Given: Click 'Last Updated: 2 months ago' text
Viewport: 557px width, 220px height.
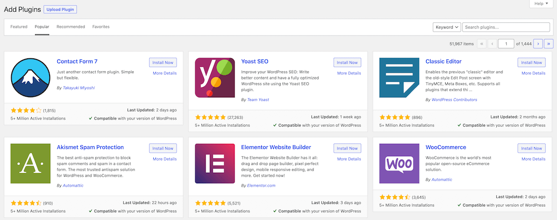Looking at the screenshot, I should pos(518,117).
